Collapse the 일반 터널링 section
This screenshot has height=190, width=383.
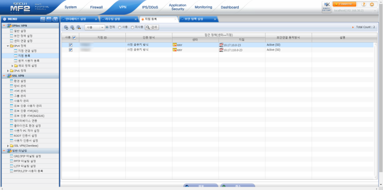(x=4, y=151)
